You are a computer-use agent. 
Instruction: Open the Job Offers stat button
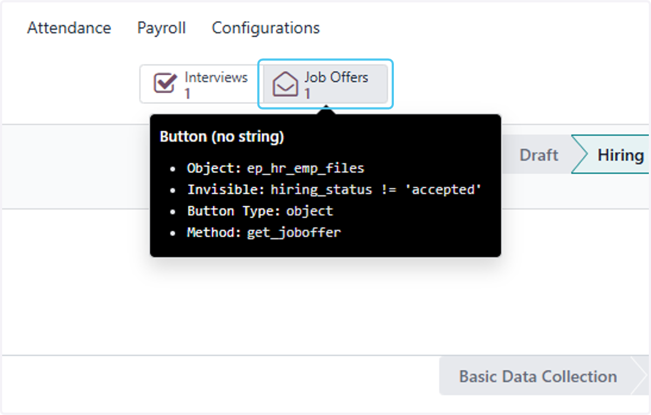[x=325, y=84]
